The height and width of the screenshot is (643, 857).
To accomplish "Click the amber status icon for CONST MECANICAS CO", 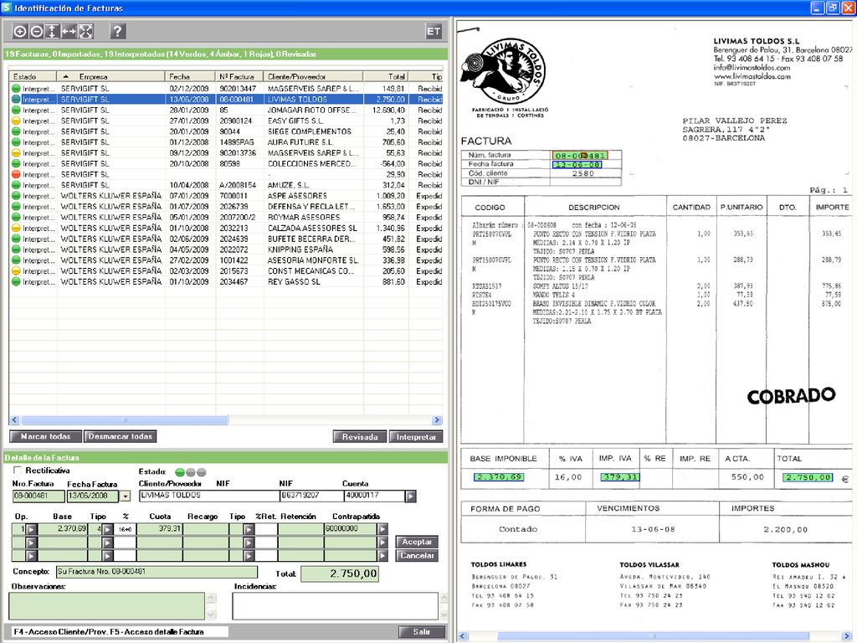I will coord(16,271).
